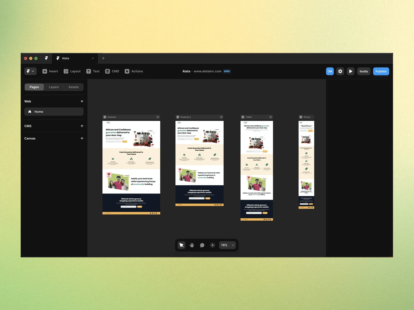Open a new tab with plus
Screen dimensions: 414x310
point(103,58)
